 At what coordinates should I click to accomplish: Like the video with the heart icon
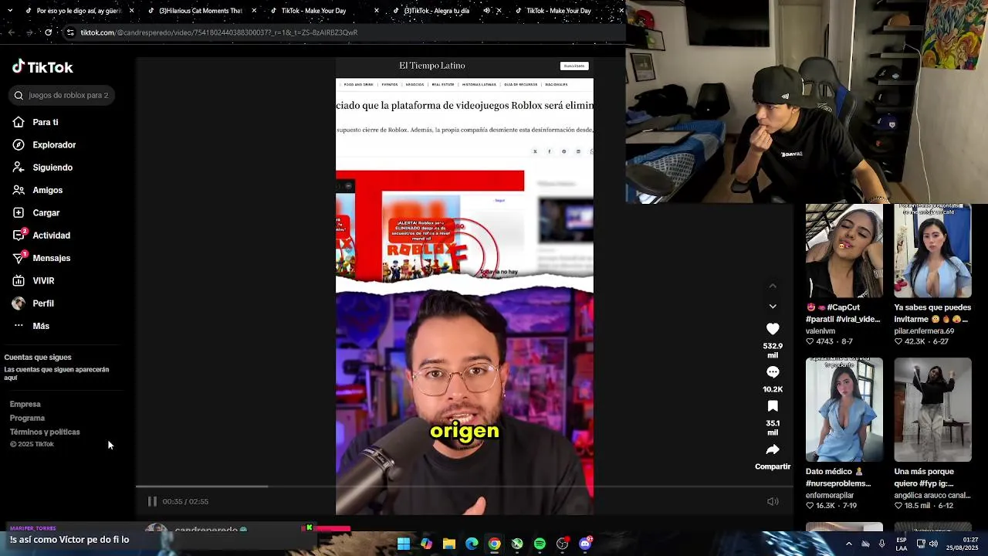[773, 329]
